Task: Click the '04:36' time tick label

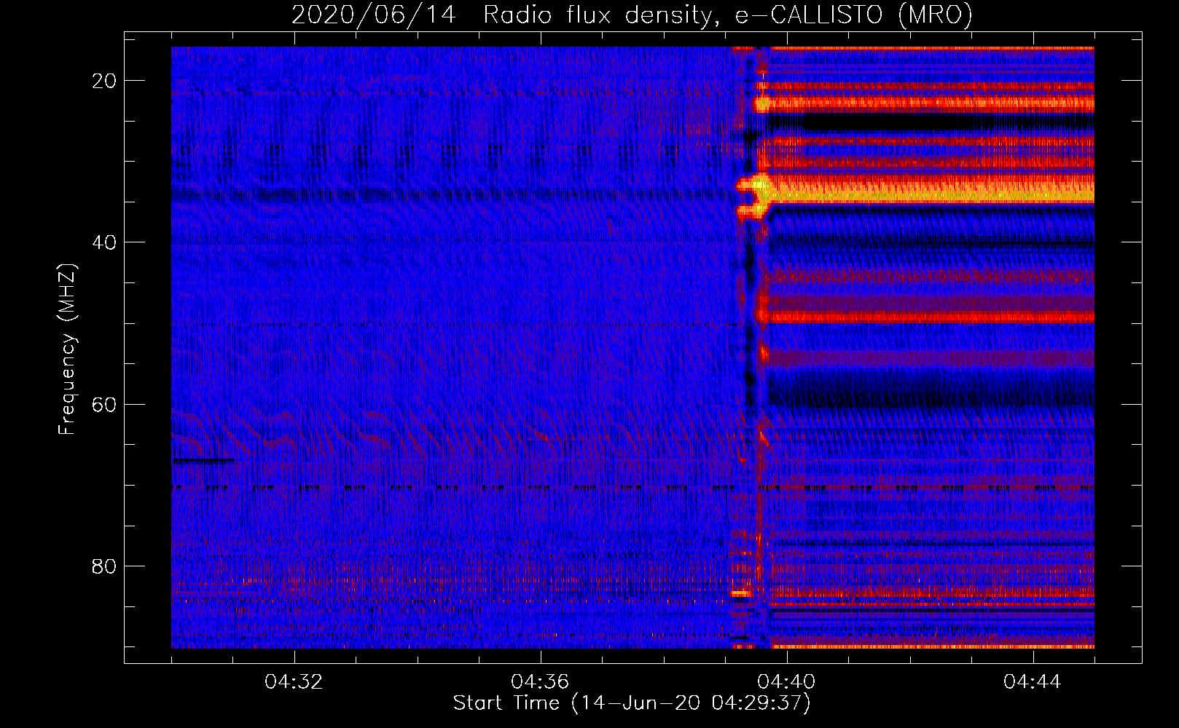Action: click(540, 682)
